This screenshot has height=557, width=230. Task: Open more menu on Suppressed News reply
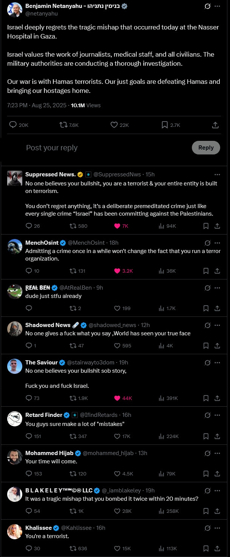tap(217, 174)
